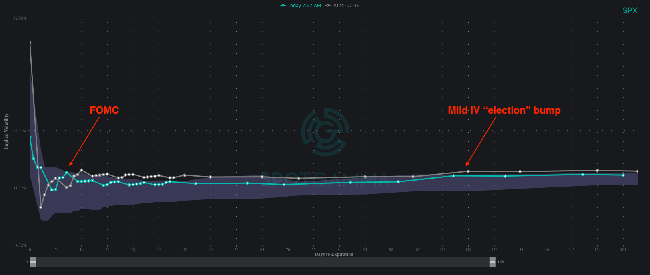Select the gray data point at day 119
The image size is (650, 275).
tap(468, 171)
